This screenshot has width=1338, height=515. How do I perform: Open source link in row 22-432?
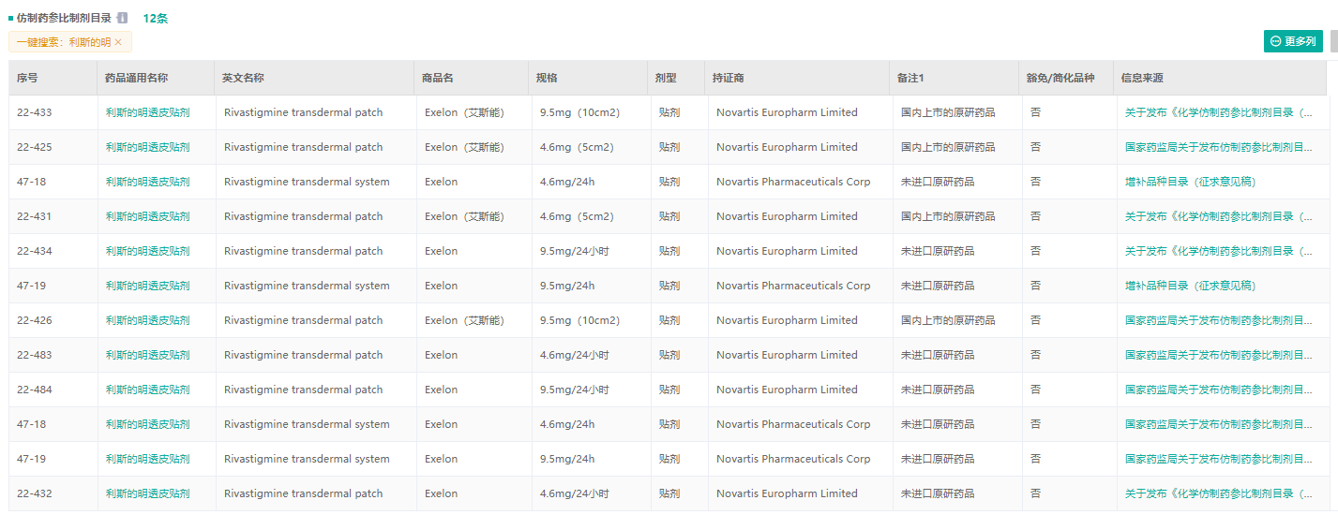(1218, 493)
